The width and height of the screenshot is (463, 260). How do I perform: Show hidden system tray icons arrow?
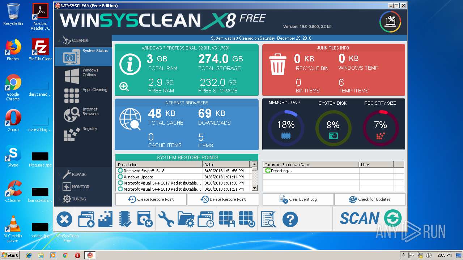pos(403,255)
